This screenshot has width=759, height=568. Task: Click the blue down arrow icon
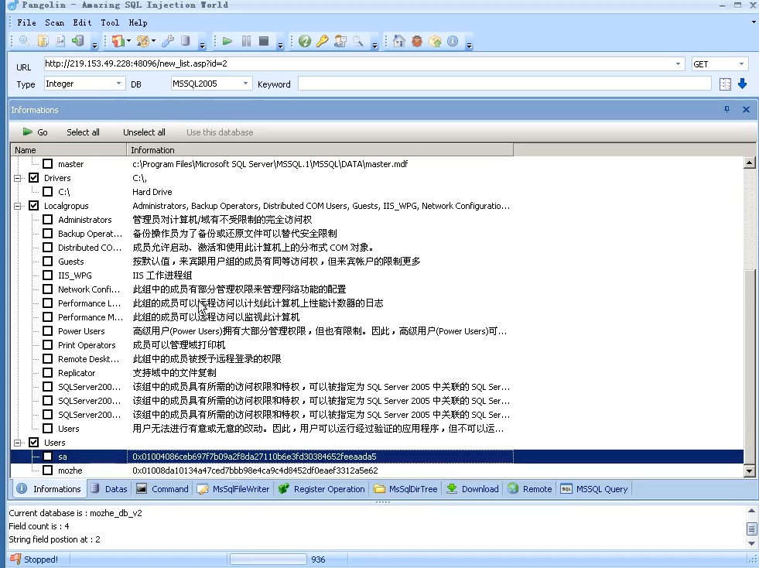click(742, 84)
